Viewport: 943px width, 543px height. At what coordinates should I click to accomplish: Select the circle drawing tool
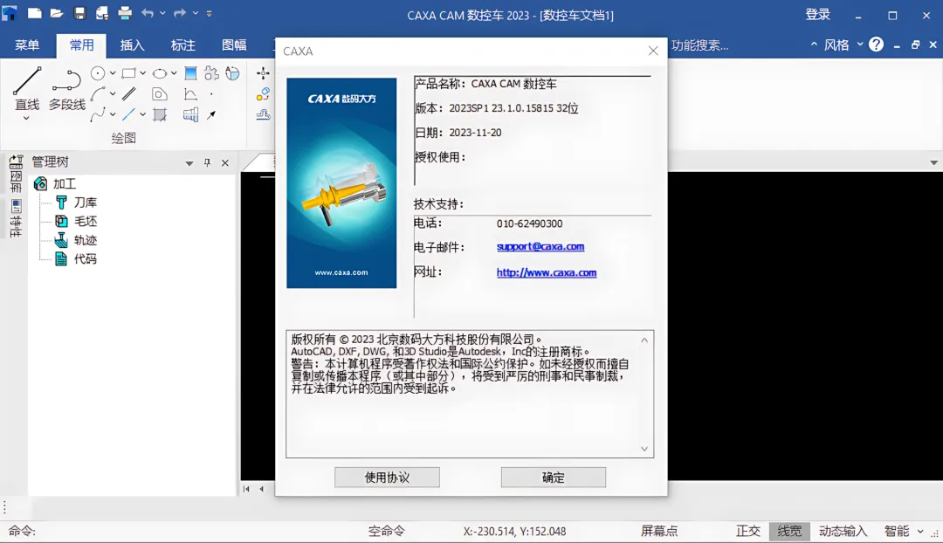click(x=98, y=73)
